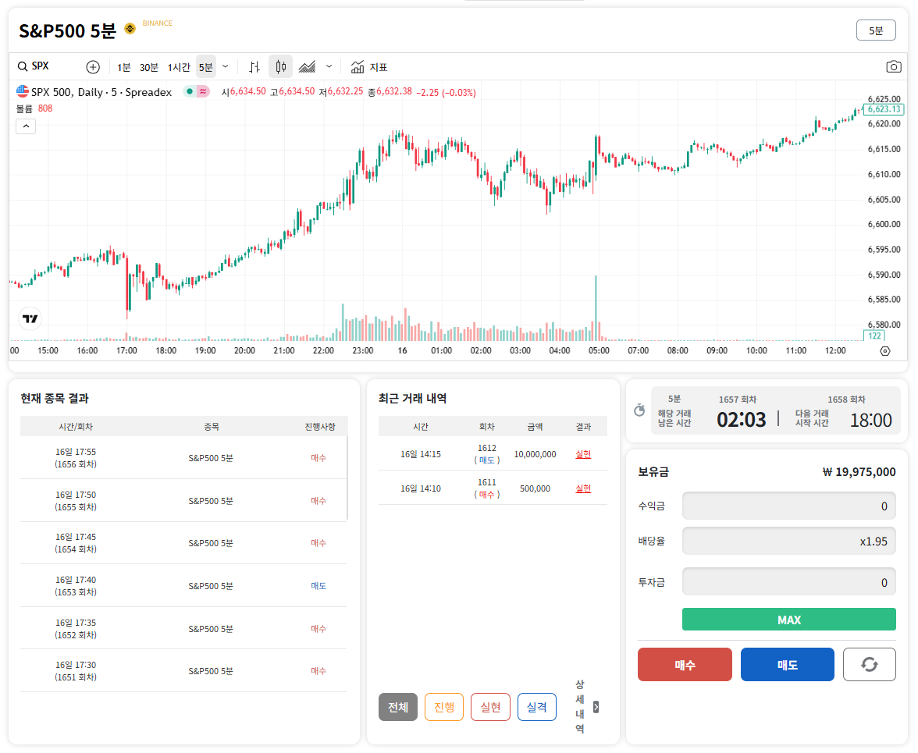The height and width of the screenshot is (753, 918).
Task: Click the plus icon to compare symbols
Action: [92, 67]
